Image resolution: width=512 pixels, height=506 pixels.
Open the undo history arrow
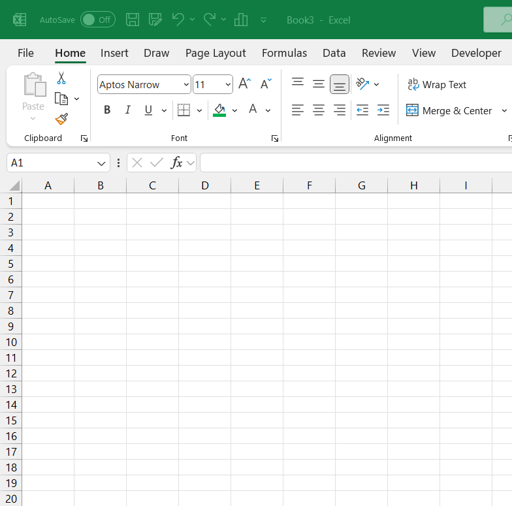[x=192, y=20]
